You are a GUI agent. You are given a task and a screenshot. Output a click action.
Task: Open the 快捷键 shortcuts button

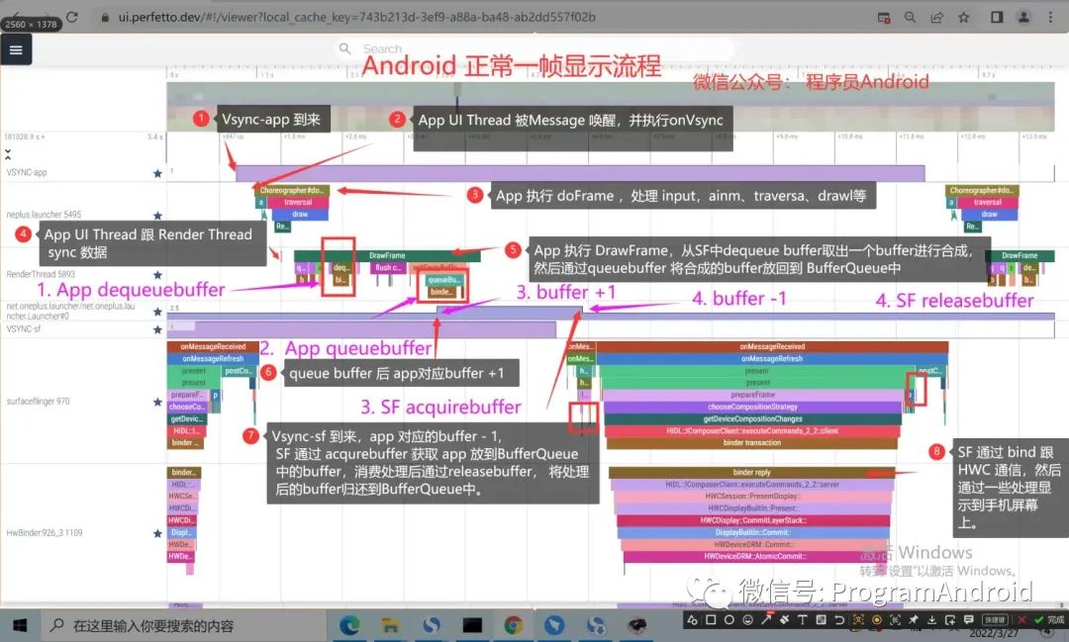pos(995,620)
